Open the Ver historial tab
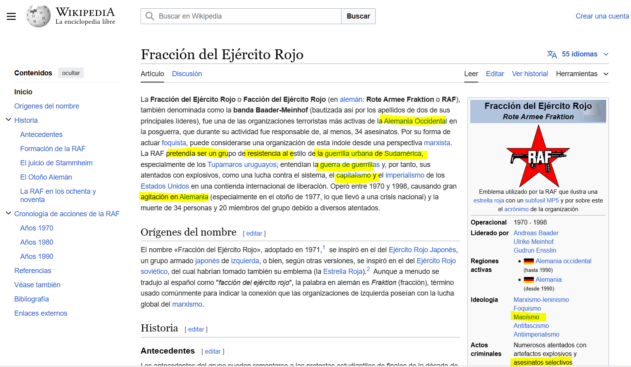 point(530,74)
